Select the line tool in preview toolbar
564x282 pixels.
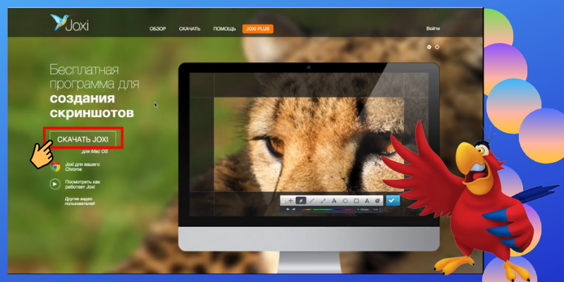click(312, 201)
